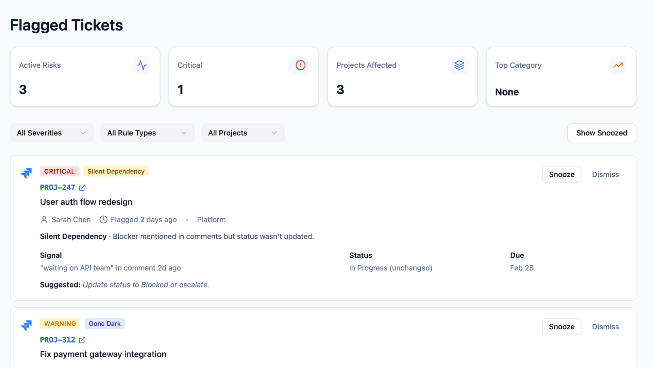The height and width of the screenshot is (367, 653).
Task: Click the Projects Affected layers icon
Action: coord(459,65)
